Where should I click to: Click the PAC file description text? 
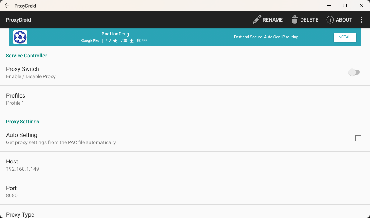(x=61, y=142)
